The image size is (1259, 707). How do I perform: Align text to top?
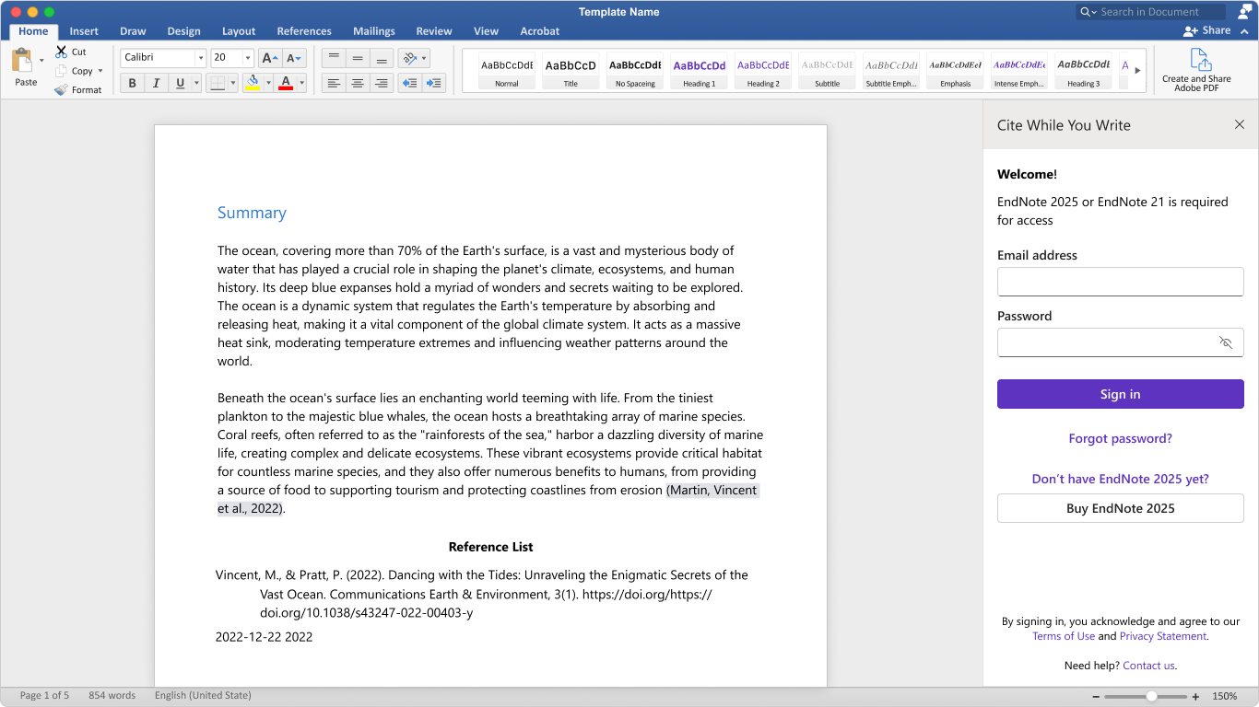click(334, 58)
